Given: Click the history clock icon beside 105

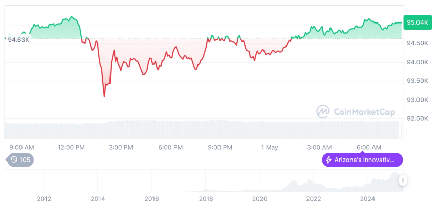Looking at the screenshot, I should click(x=14, y=160).
